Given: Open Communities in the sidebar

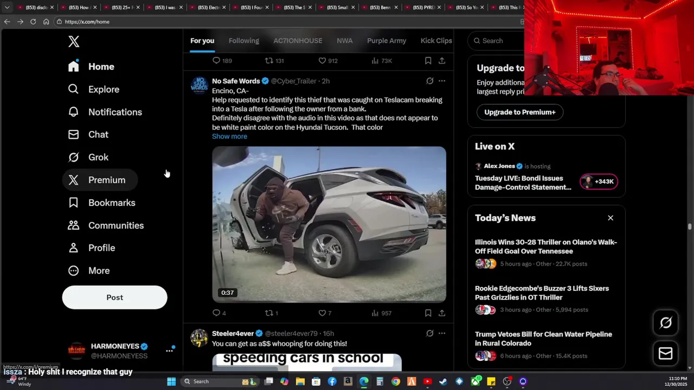Looking at the screenshot, I should pyautogui.click(x=106, y=225).
